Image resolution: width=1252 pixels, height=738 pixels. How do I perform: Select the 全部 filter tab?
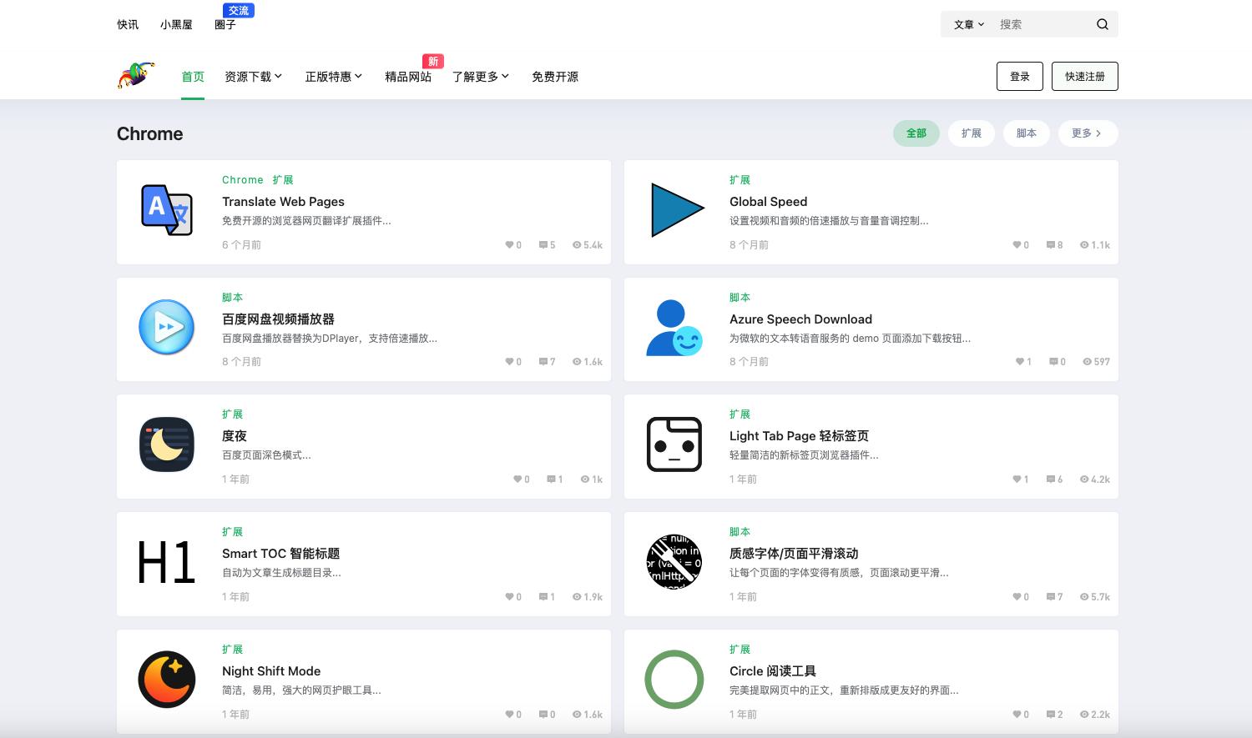click(x=916, y=133)
